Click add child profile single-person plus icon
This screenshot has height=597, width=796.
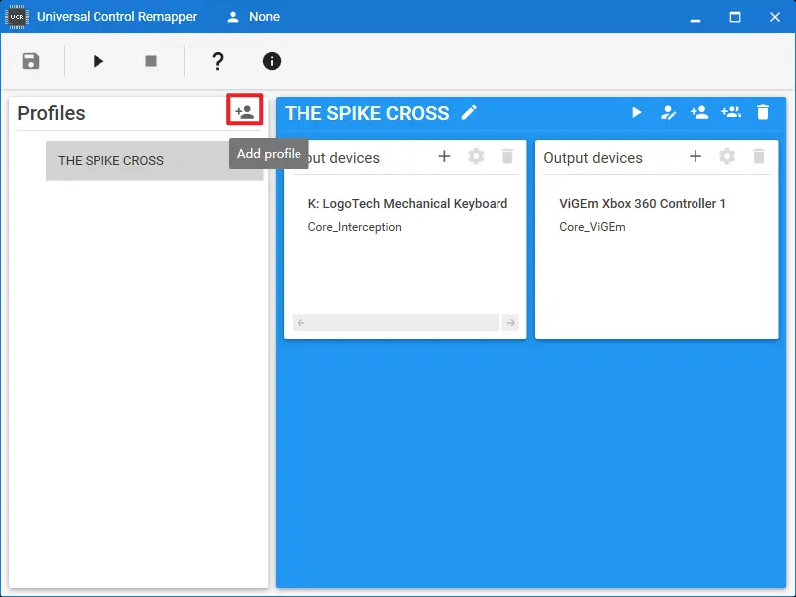tap(699, 113)
